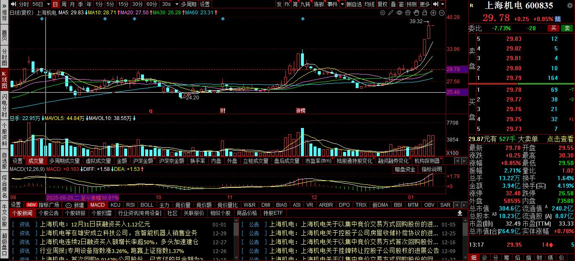Image resolution: width=575 pixels, height=261 pixels.
Task: Click the arrow-to-bar icon right of 更多
Action: 436,4
